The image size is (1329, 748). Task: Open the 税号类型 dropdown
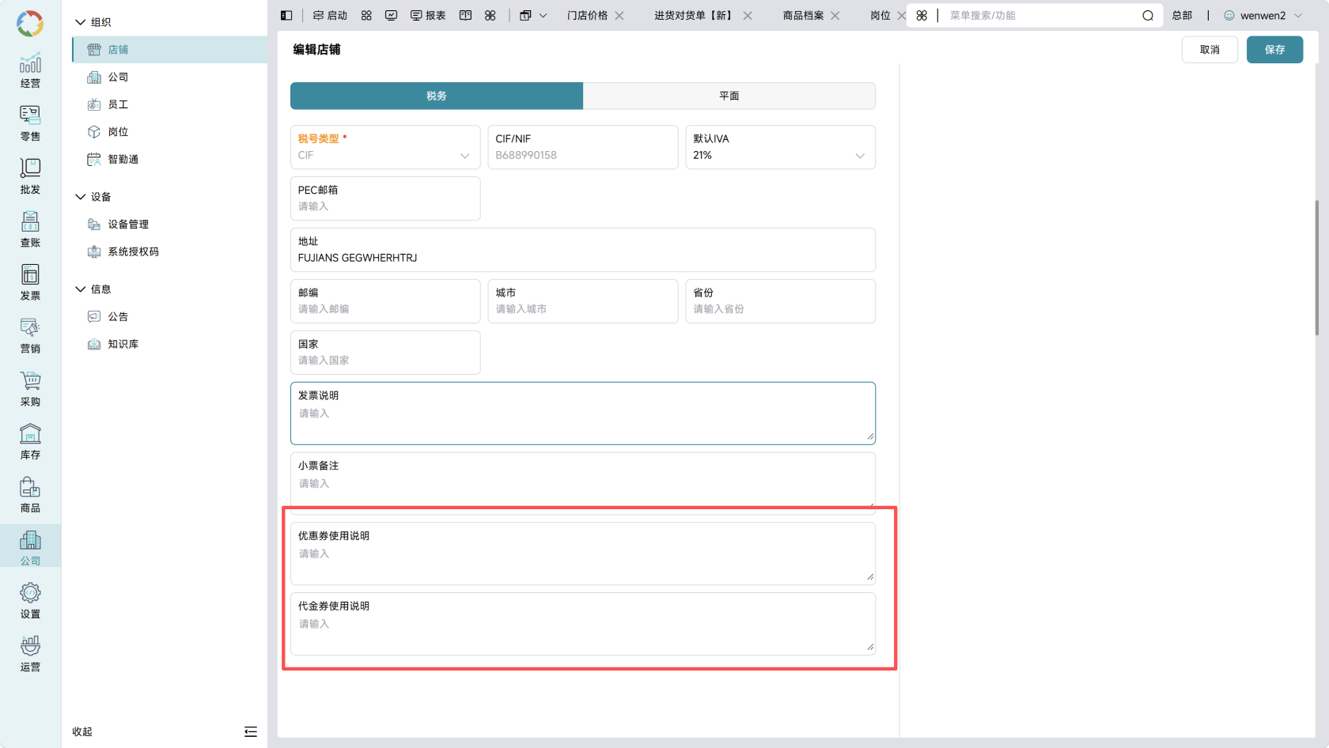click(x=385, y=147)
